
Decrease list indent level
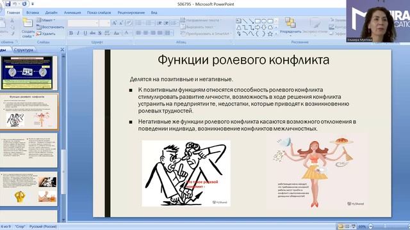(160, 23)
